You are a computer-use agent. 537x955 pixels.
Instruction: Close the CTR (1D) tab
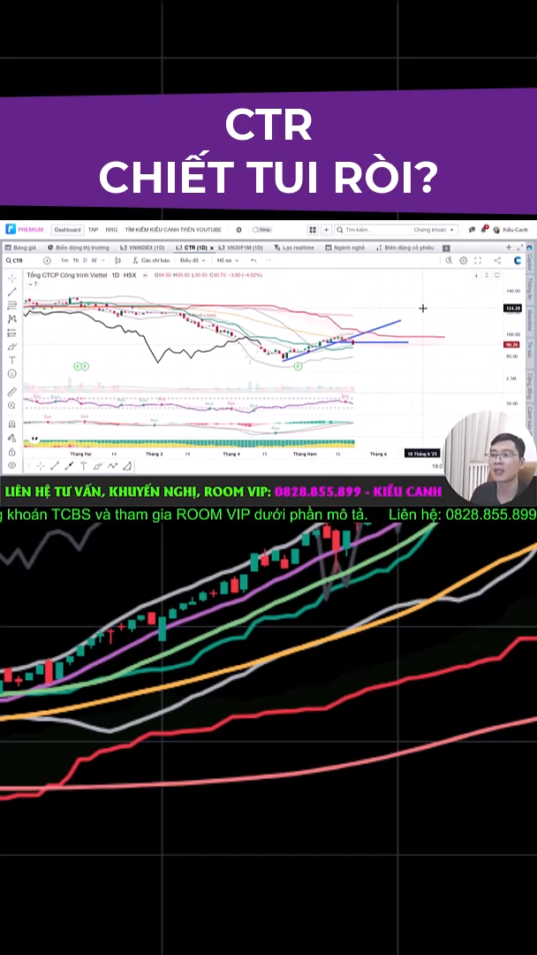(x=212, y=248)
